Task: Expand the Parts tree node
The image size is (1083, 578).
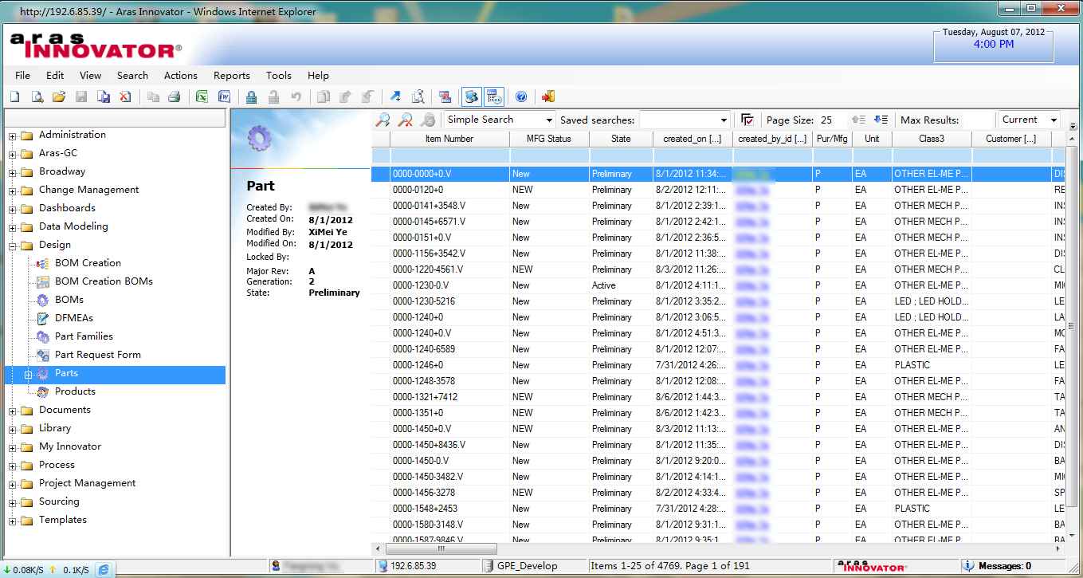Action: pyautogui.click(x=29, y=374)
